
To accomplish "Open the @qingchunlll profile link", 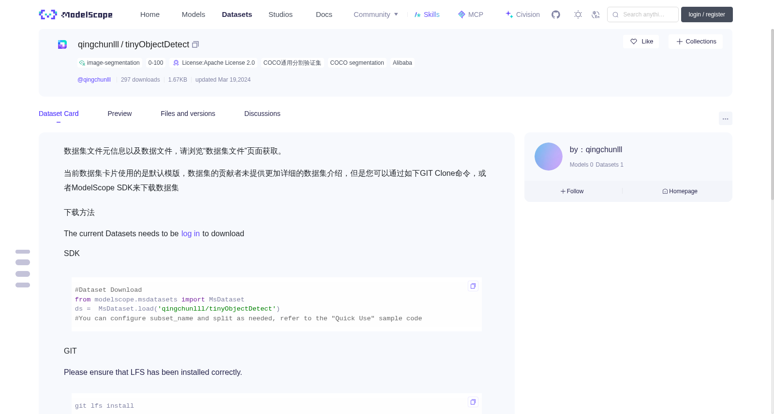I will (94, 80).
